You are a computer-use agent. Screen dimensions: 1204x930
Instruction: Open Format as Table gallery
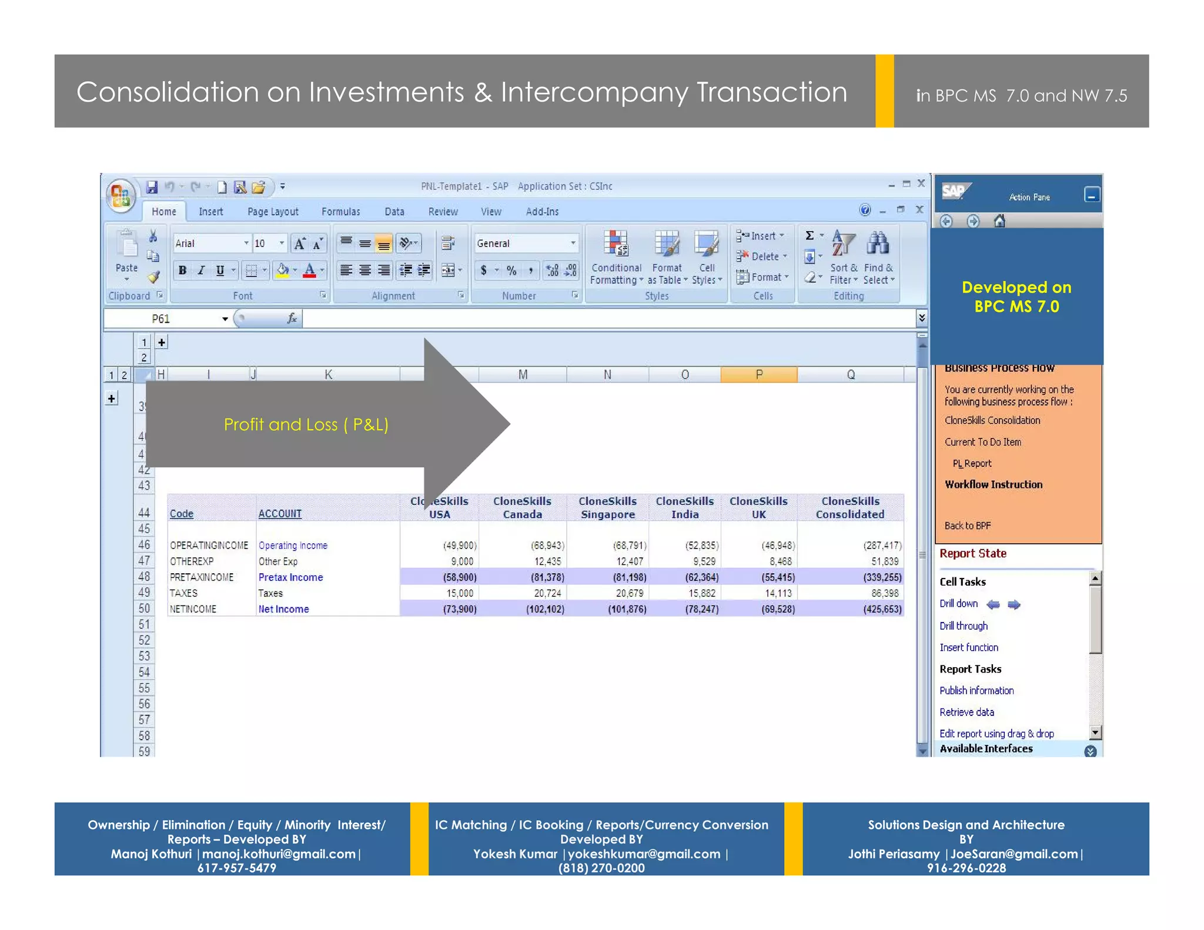coord(667,257)
